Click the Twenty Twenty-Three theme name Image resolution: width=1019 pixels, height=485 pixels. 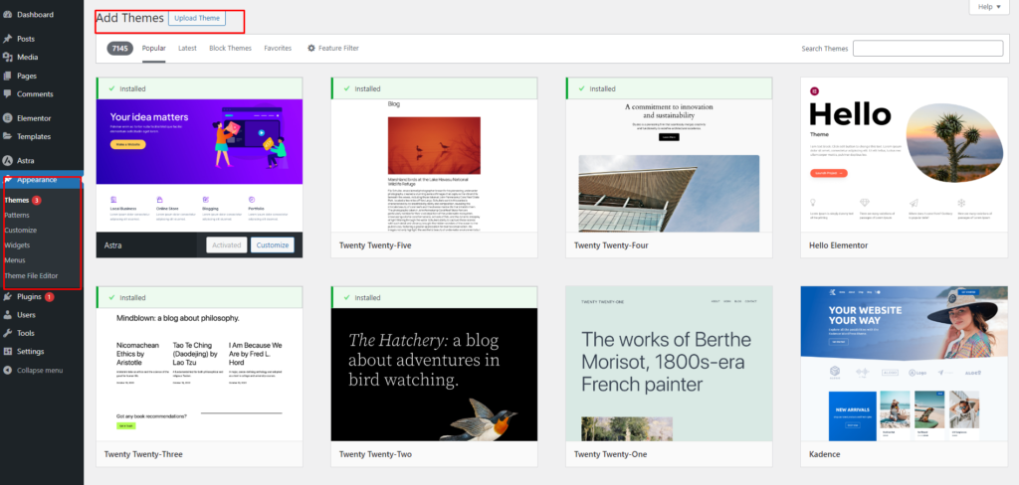click(x=143, y=454)
